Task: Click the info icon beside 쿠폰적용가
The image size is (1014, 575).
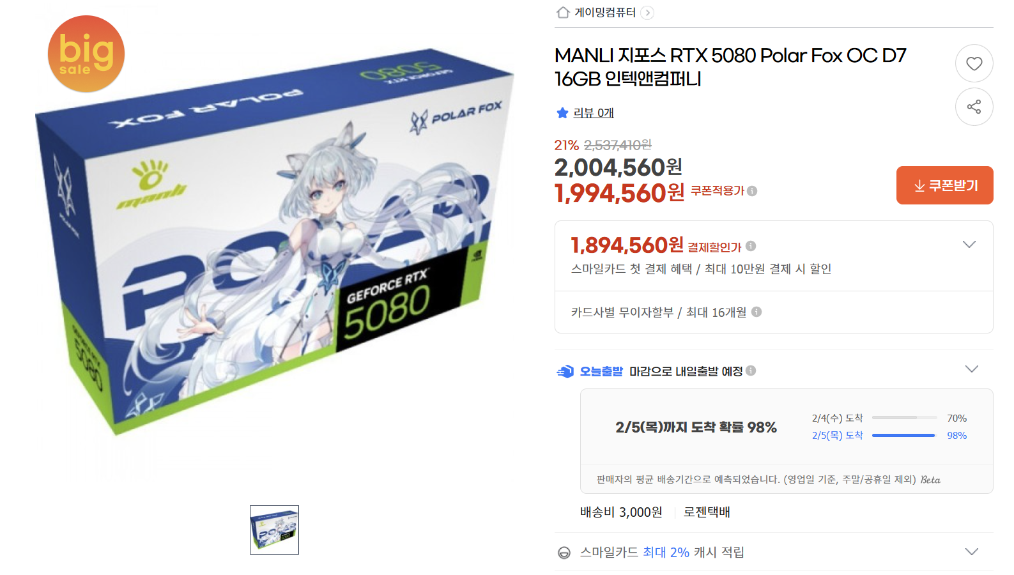Action: point(752,191)
